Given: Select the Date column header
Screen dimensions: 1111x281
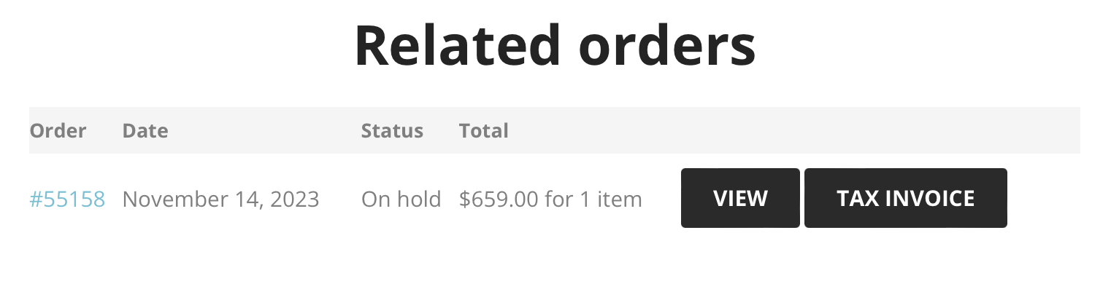Looking at the screenshot, I should point(145,131).
